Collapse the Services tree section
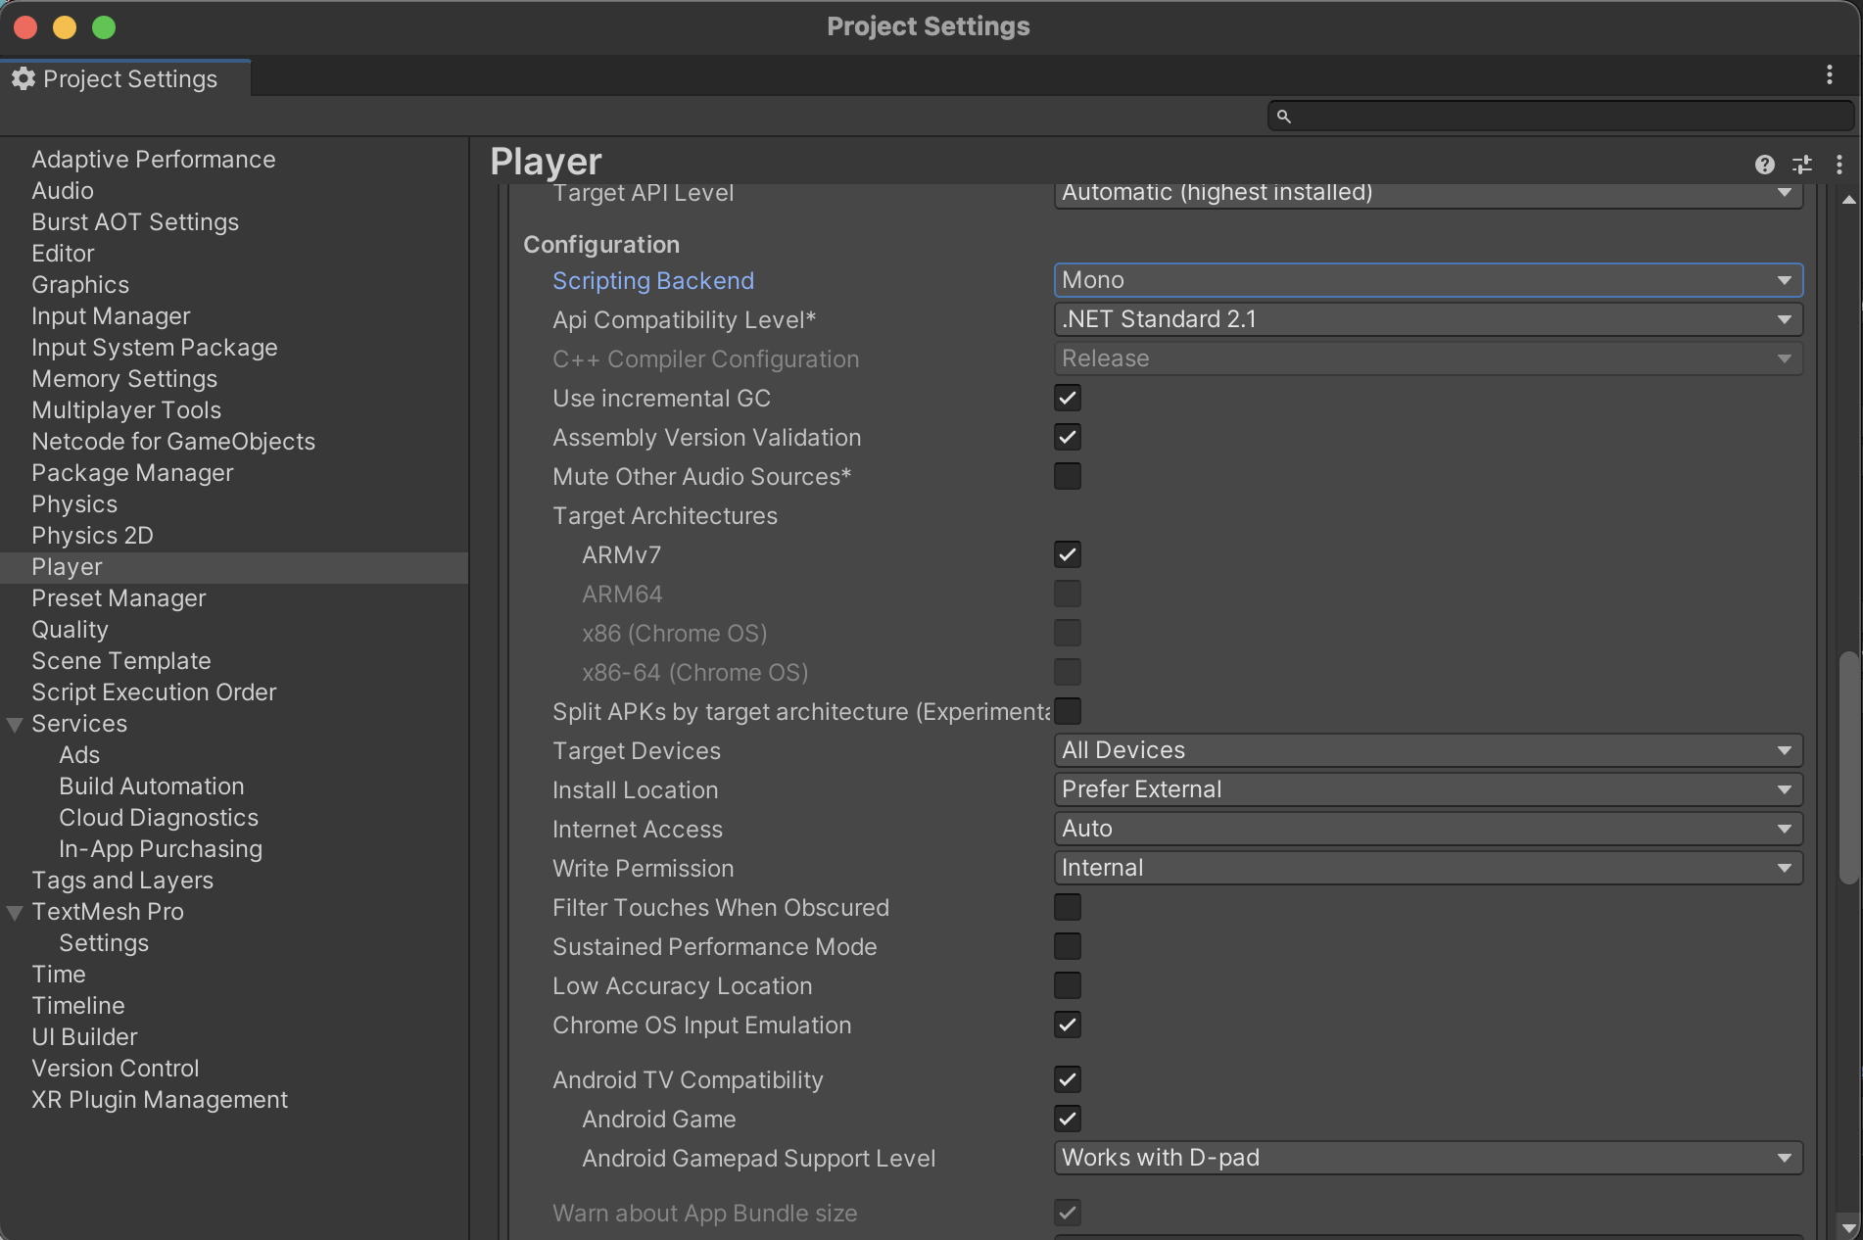This screenshot has width=1863, height=1240. [x=15, y=725]
